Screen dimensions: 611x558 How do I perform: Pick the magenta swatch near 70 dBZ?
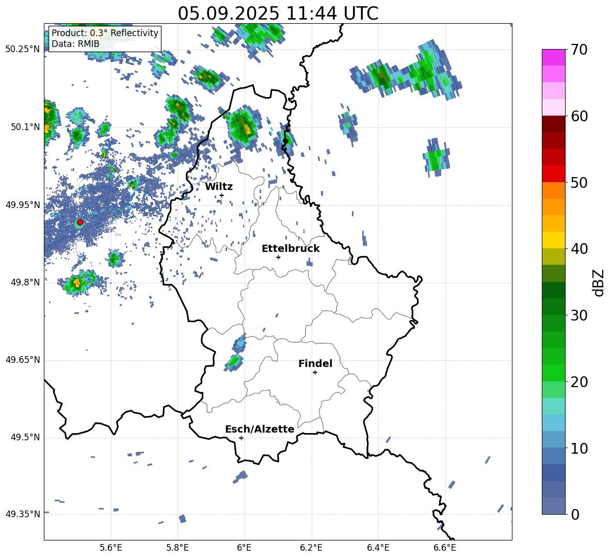click(553, 57)
